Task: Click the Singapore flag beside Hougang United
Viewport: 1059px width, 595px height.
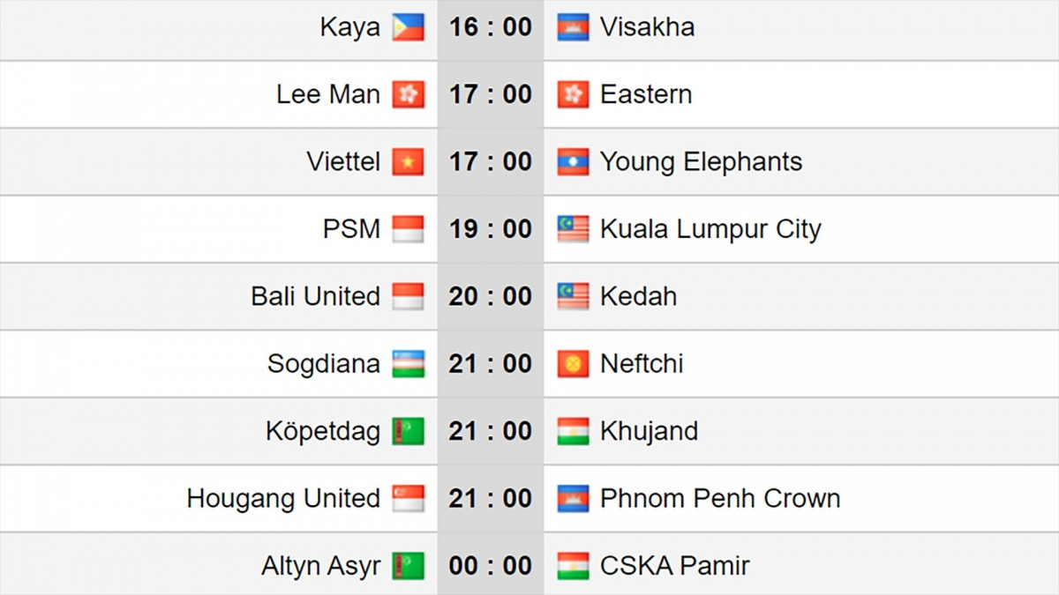Action: (x=409, y=499)
